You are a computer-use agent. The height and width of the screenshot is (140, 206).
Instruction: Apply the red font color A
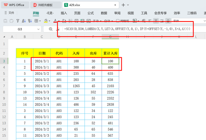click(x=55, y=21)
